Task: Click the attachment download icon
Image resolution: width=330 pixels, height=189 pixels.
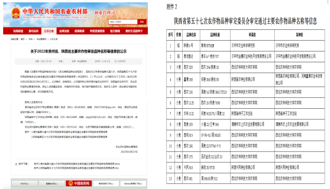Action: (16, 164)
